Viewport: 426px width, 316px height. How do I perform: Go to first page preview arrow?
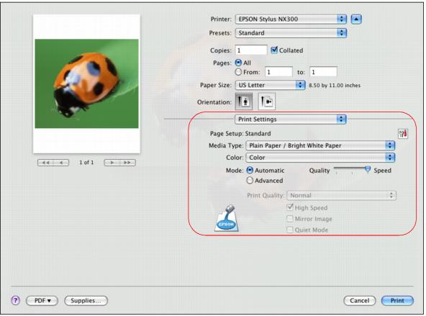(x=45, y=163)
